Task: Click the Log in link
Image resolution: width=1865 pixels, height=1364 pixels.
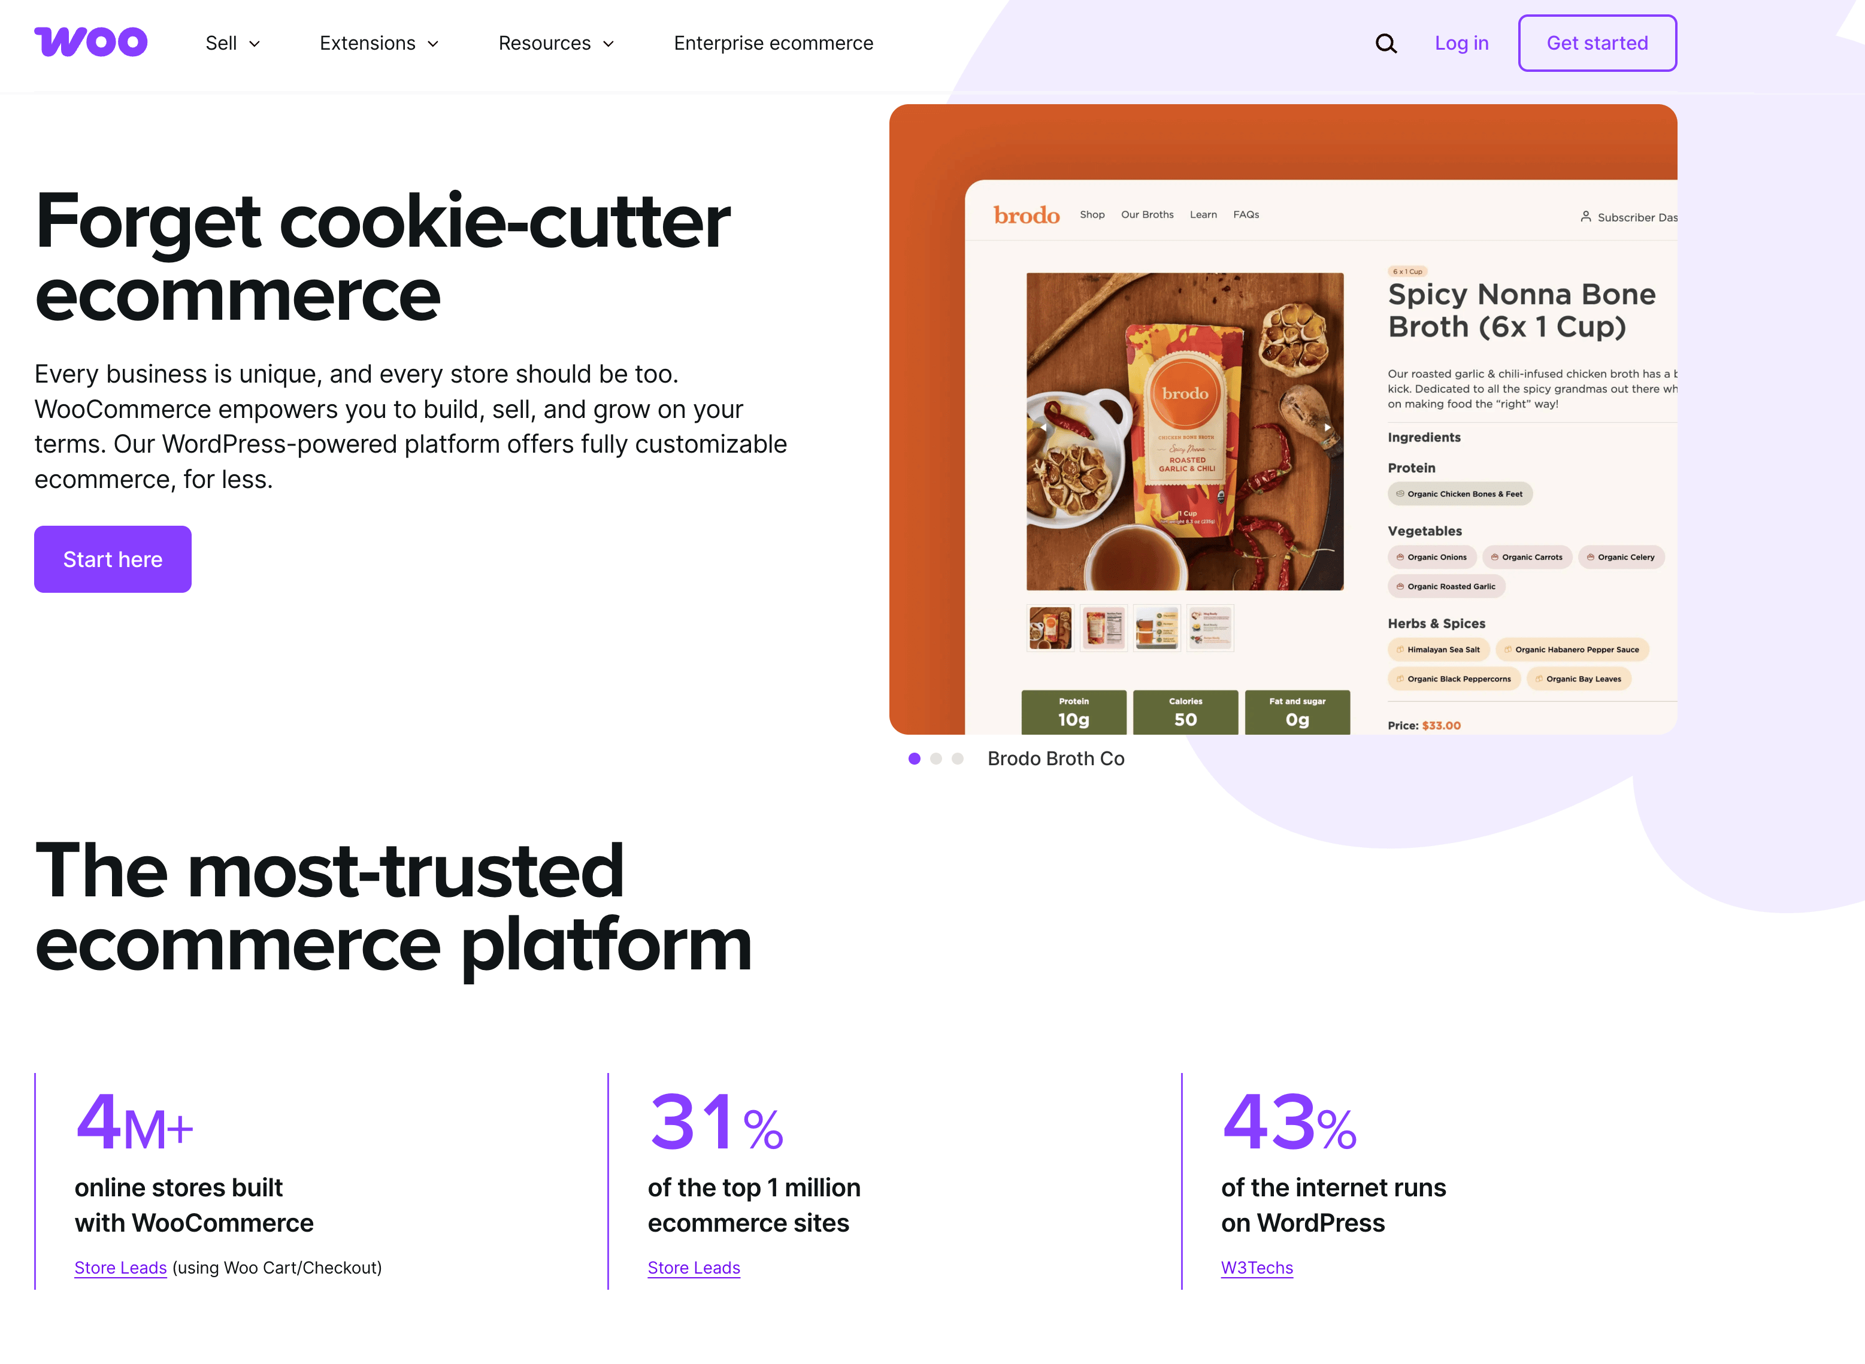Action: click(x=1461, y=43)
